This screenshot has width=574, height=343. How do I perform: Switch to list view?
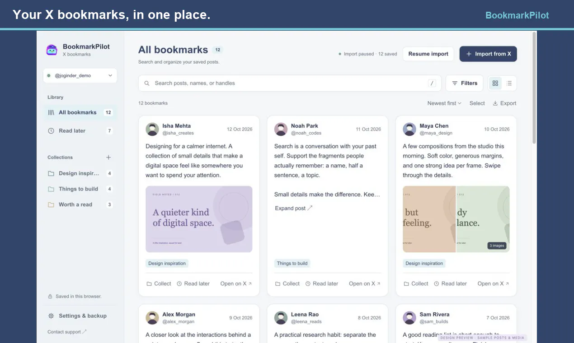[509, 83]
